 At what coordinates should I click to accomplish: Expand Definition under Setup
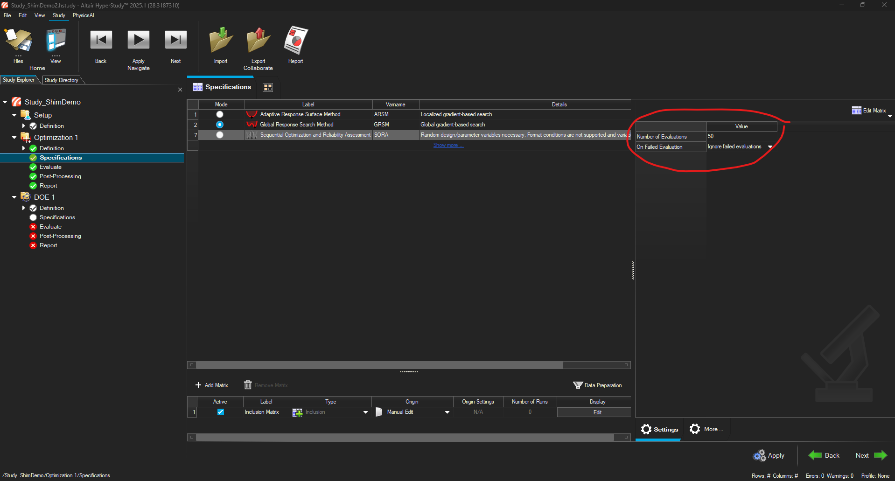click(24, 126)
